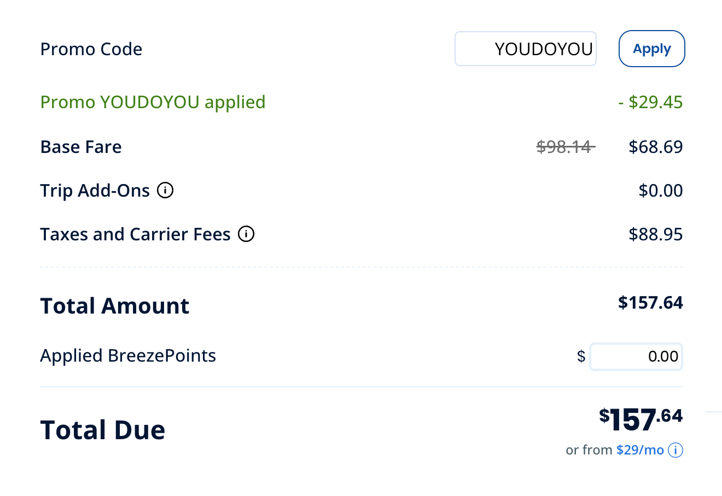
Task: Open the $29/mo monthly payment link
Action: (x=639, y=450)
